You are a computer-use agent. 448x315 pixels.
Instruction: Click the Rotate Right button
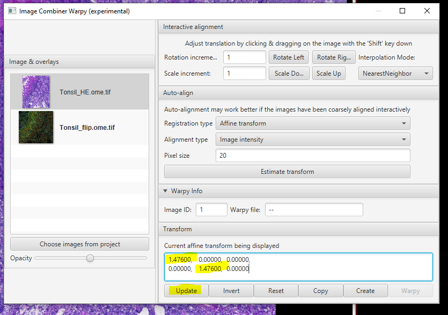(x=333, y=57)
